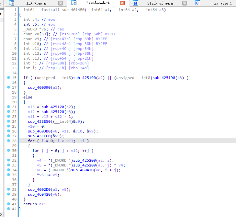Viewport: 236px width, 217px height.
Task: Switch to the IDA View-A tab
Action: 36,3
